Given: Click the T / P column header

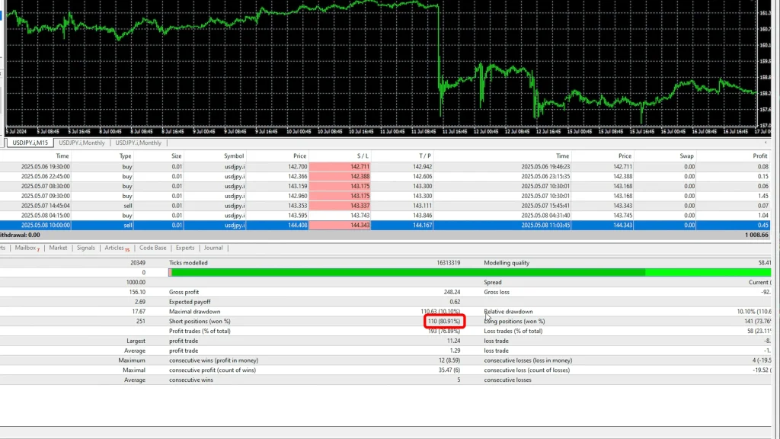Looking at the screenshot, I should tap(424, 155).
